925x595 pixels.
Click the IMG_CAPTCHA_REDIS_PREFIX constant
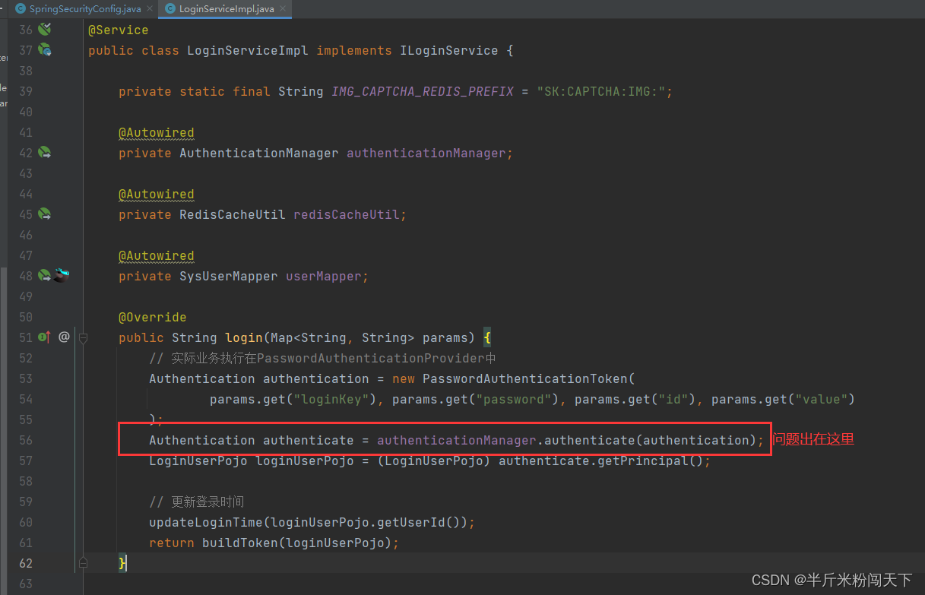point(423,91)
